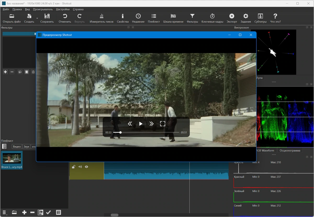Paste filters in Фильтры panel

coord(26,72)
